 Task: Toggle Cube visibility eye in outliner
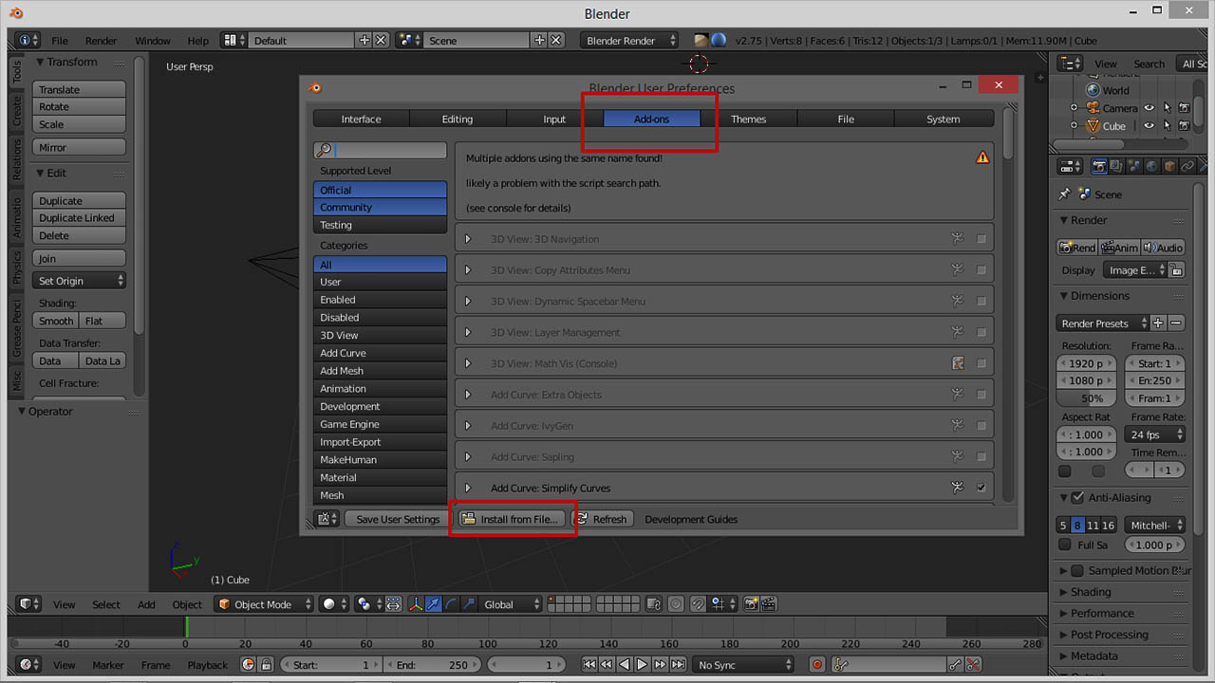[x=1149, y=126]
